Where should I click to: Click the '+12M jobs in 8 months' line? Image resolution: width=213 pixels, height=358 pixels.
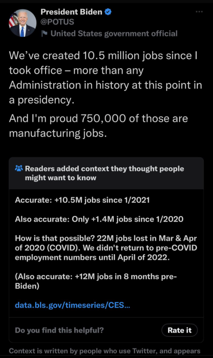(96, 281)
